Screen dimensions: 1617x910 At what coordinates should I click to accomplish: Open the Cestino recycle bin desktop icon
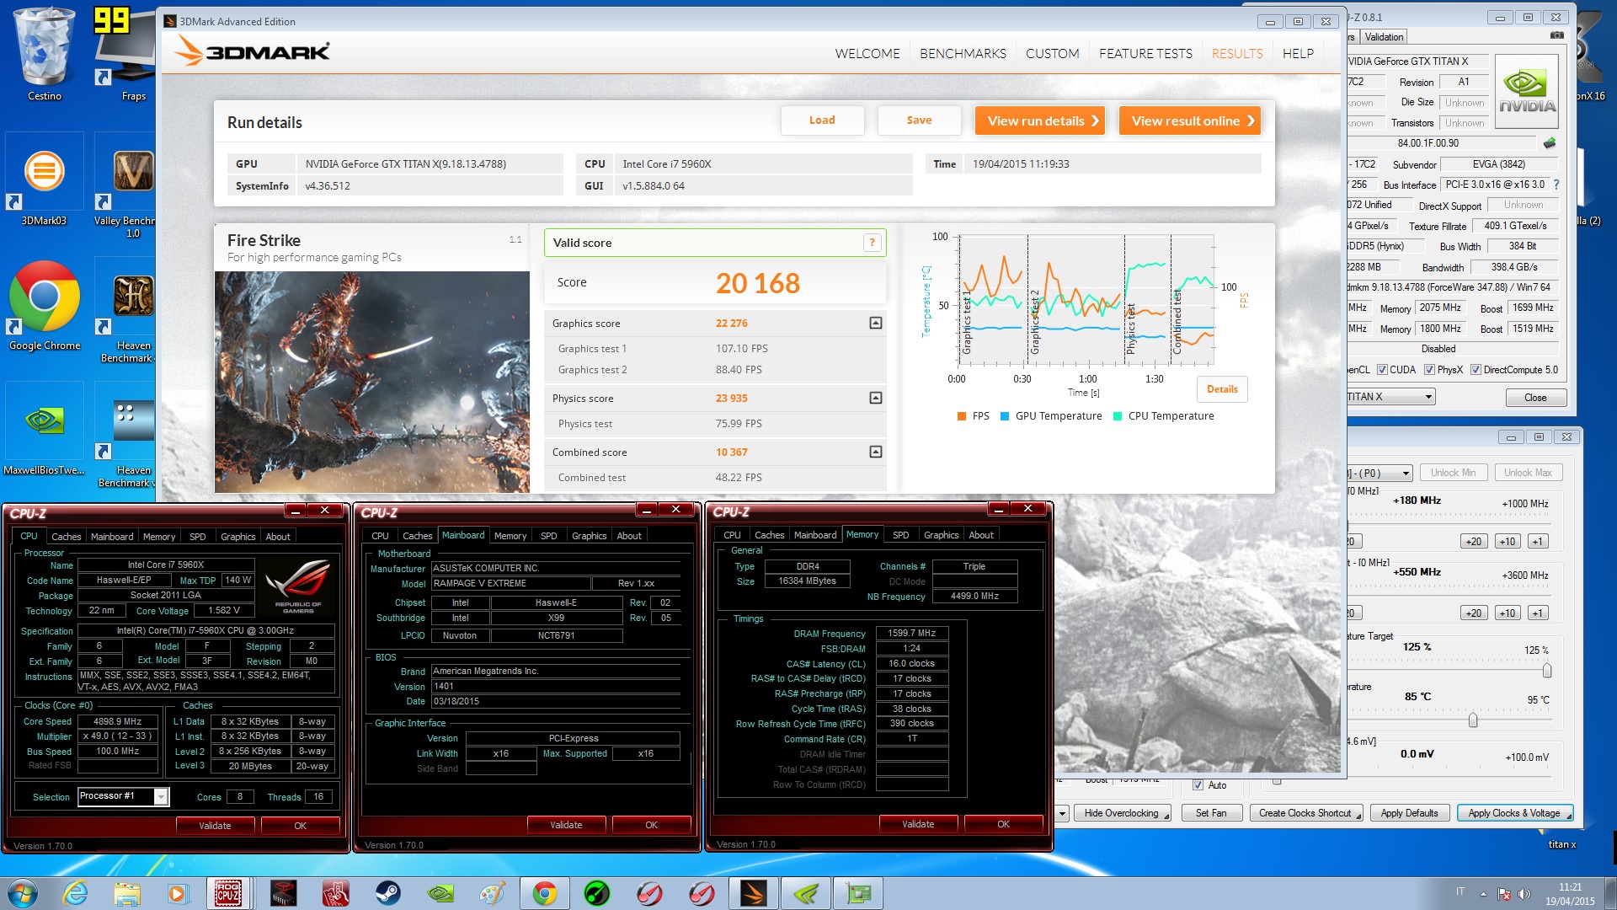pos(44,52)
